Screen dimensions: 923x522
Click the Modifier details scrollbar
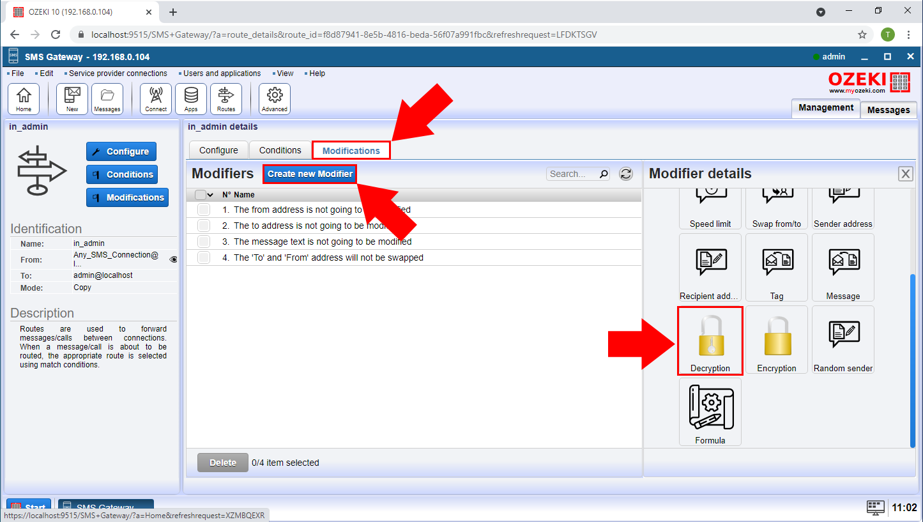[912, 360]
